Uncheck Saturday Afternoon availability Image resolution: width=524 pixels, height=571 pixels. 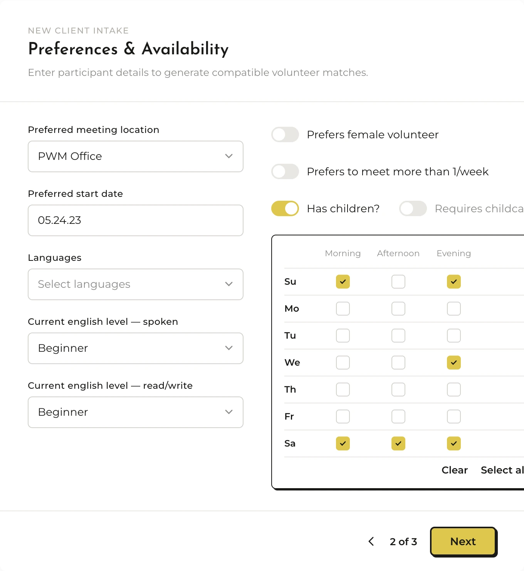click(398, 443)
